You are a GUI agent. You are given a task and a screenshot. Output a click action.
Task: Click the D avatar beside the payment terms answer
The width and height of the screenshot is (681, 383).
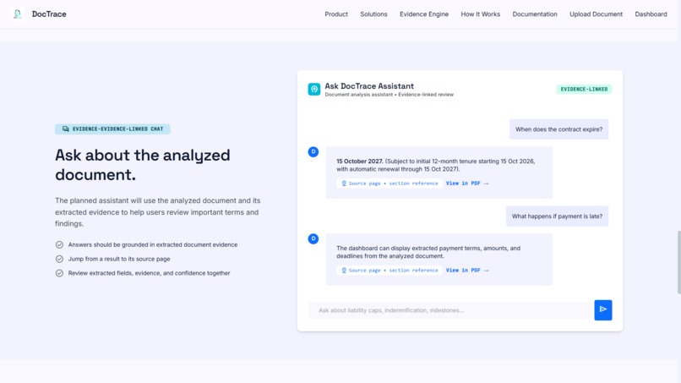pyautogui.click(x=313, y=238)
